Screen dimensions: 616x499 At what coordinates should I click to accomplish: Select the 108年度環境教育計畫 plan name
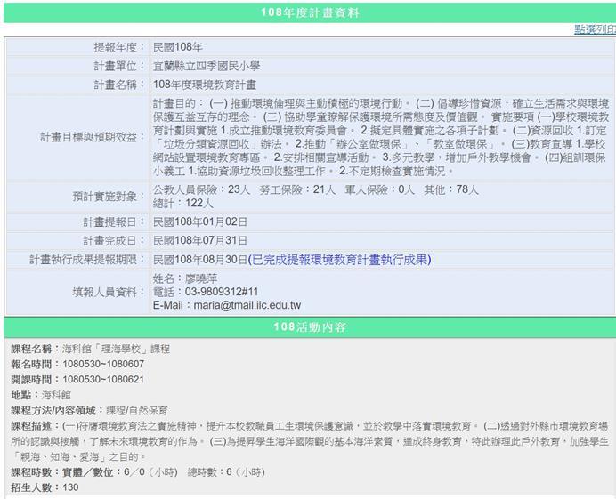tap(204, 85)
